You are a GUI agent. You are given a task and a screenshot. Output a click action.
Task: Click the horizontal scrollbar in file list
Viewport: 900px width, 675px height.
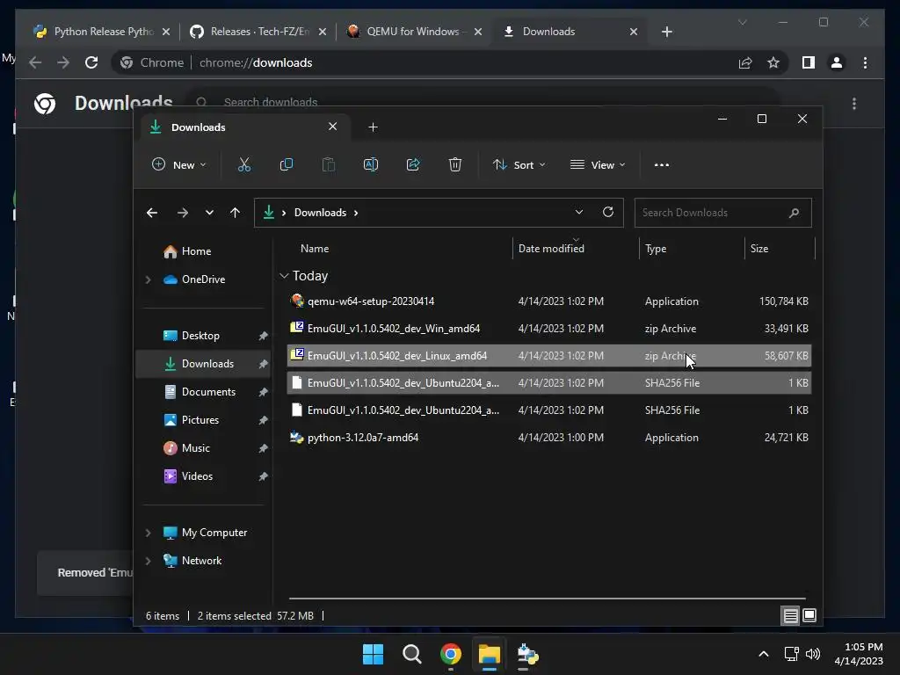(x=547, y=599)
